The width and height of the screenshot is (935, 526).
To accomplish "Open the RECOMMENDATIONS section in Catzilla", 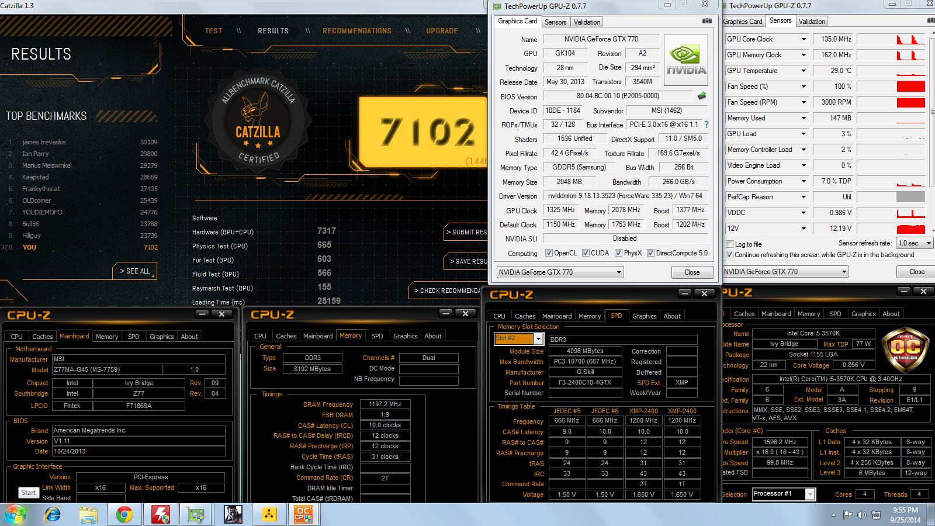I will [x=357, y=31].
